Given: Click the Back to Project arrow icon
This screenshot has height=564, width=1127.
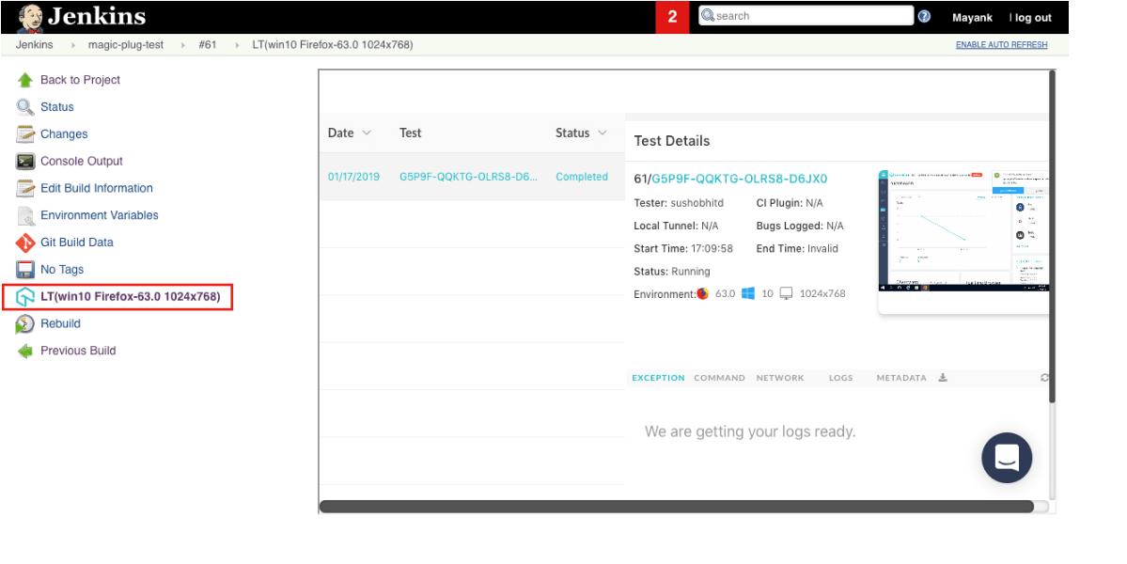Looking at the screenshot, I should click(25, 80).
